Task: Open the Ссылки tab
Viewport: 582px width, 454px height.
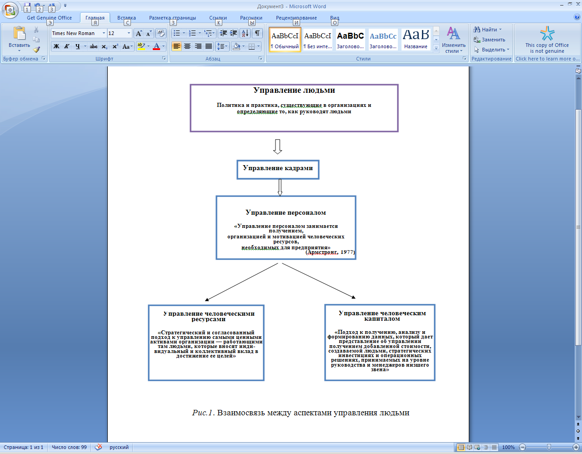Action: coord(218,18)
